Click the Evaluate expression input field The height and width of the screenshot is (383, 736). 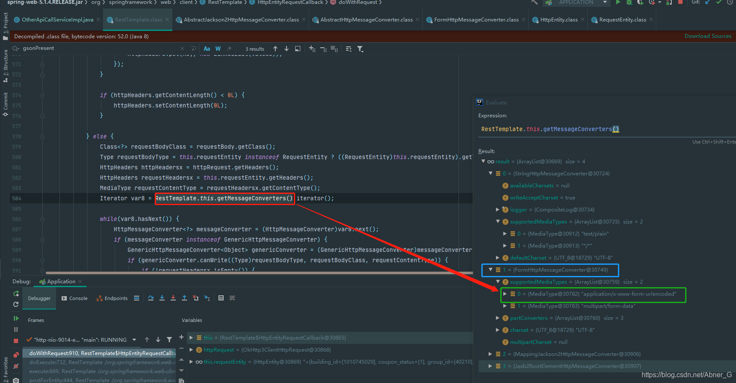(606, 129)
